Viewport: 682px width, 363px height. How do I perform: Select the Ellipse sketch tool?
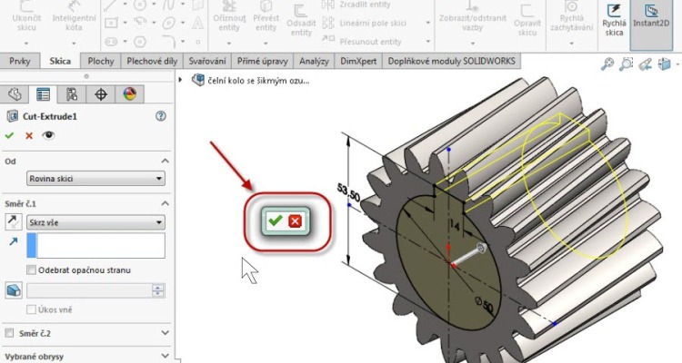[169, 23]
